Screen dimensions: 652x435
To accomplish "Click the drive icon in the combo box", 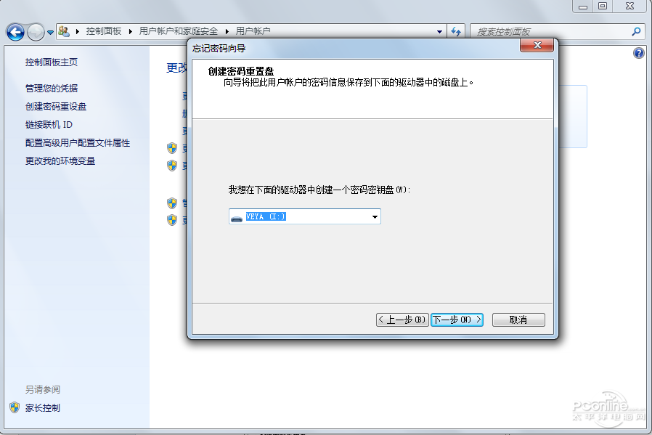I will pyautogui.click(x=237, y=219).
